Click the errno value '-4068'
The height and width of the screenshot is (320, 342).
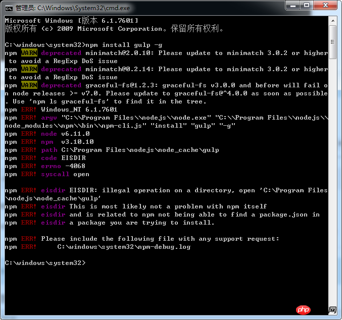(x=75, y=166)
